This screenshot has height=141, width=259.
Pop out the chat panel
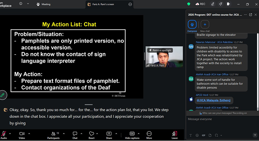pos(251,15)
